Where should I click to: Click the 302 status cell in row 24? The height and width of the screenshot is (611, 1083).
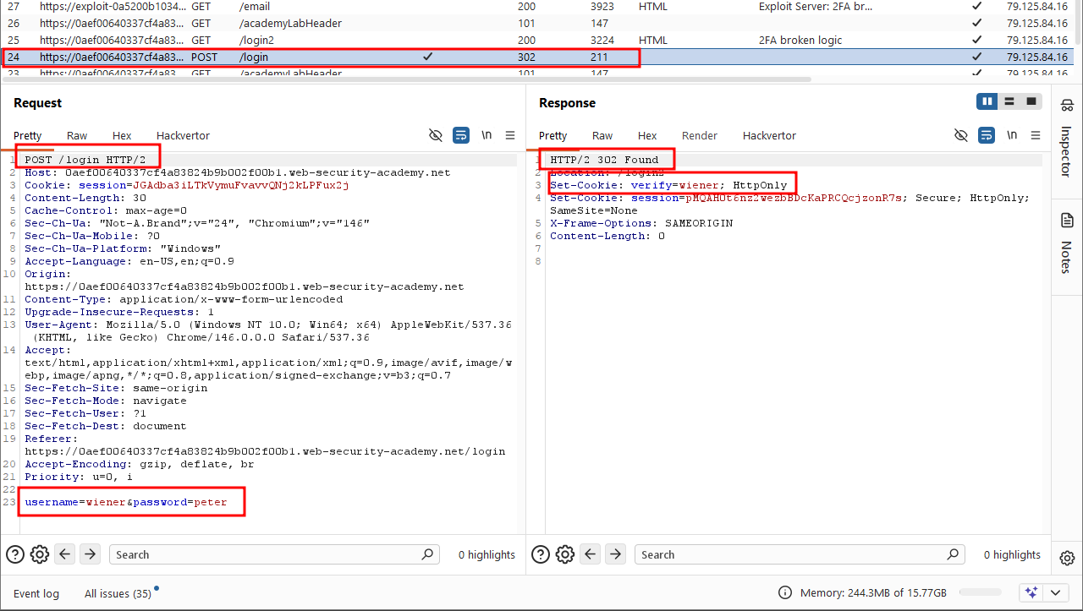pos(526,57)
